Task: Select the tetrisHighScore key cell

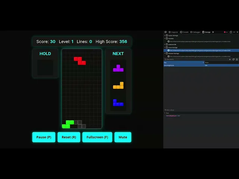Action: pos(184,65)
